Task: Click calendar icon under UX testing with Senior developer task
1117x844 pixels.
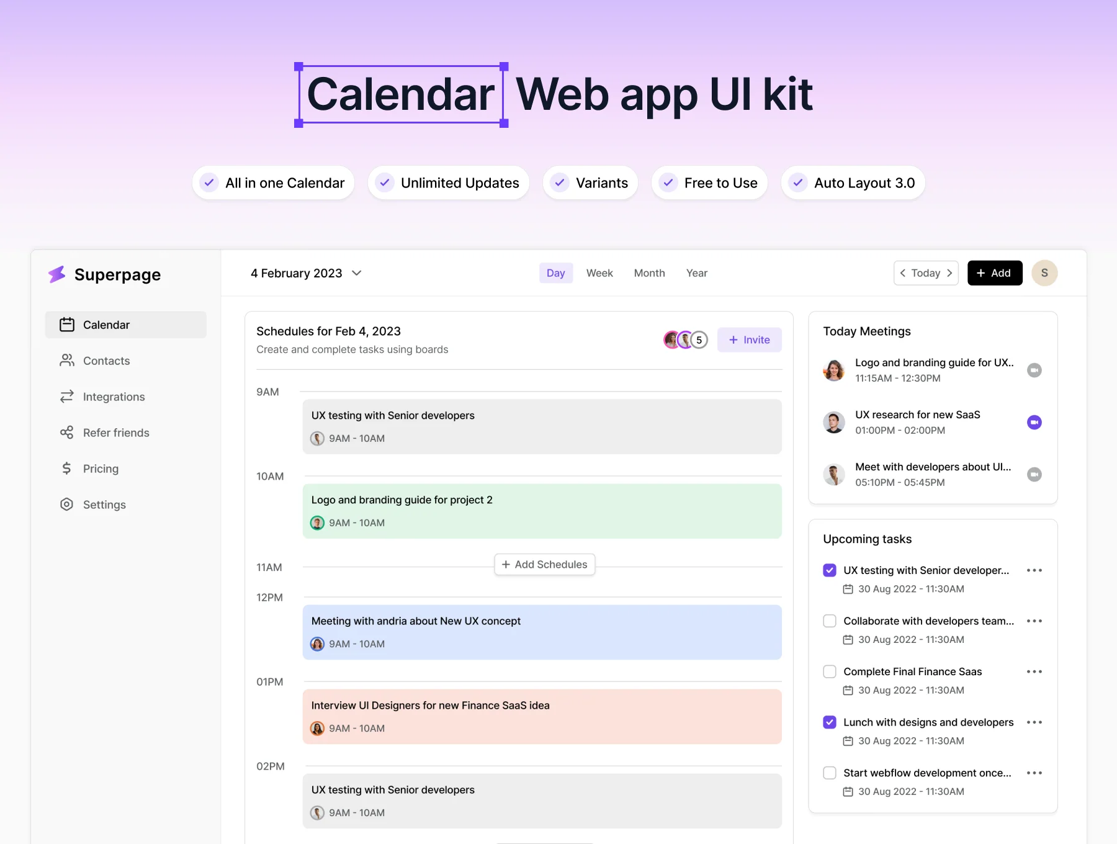Action: [x=848, y=589]
